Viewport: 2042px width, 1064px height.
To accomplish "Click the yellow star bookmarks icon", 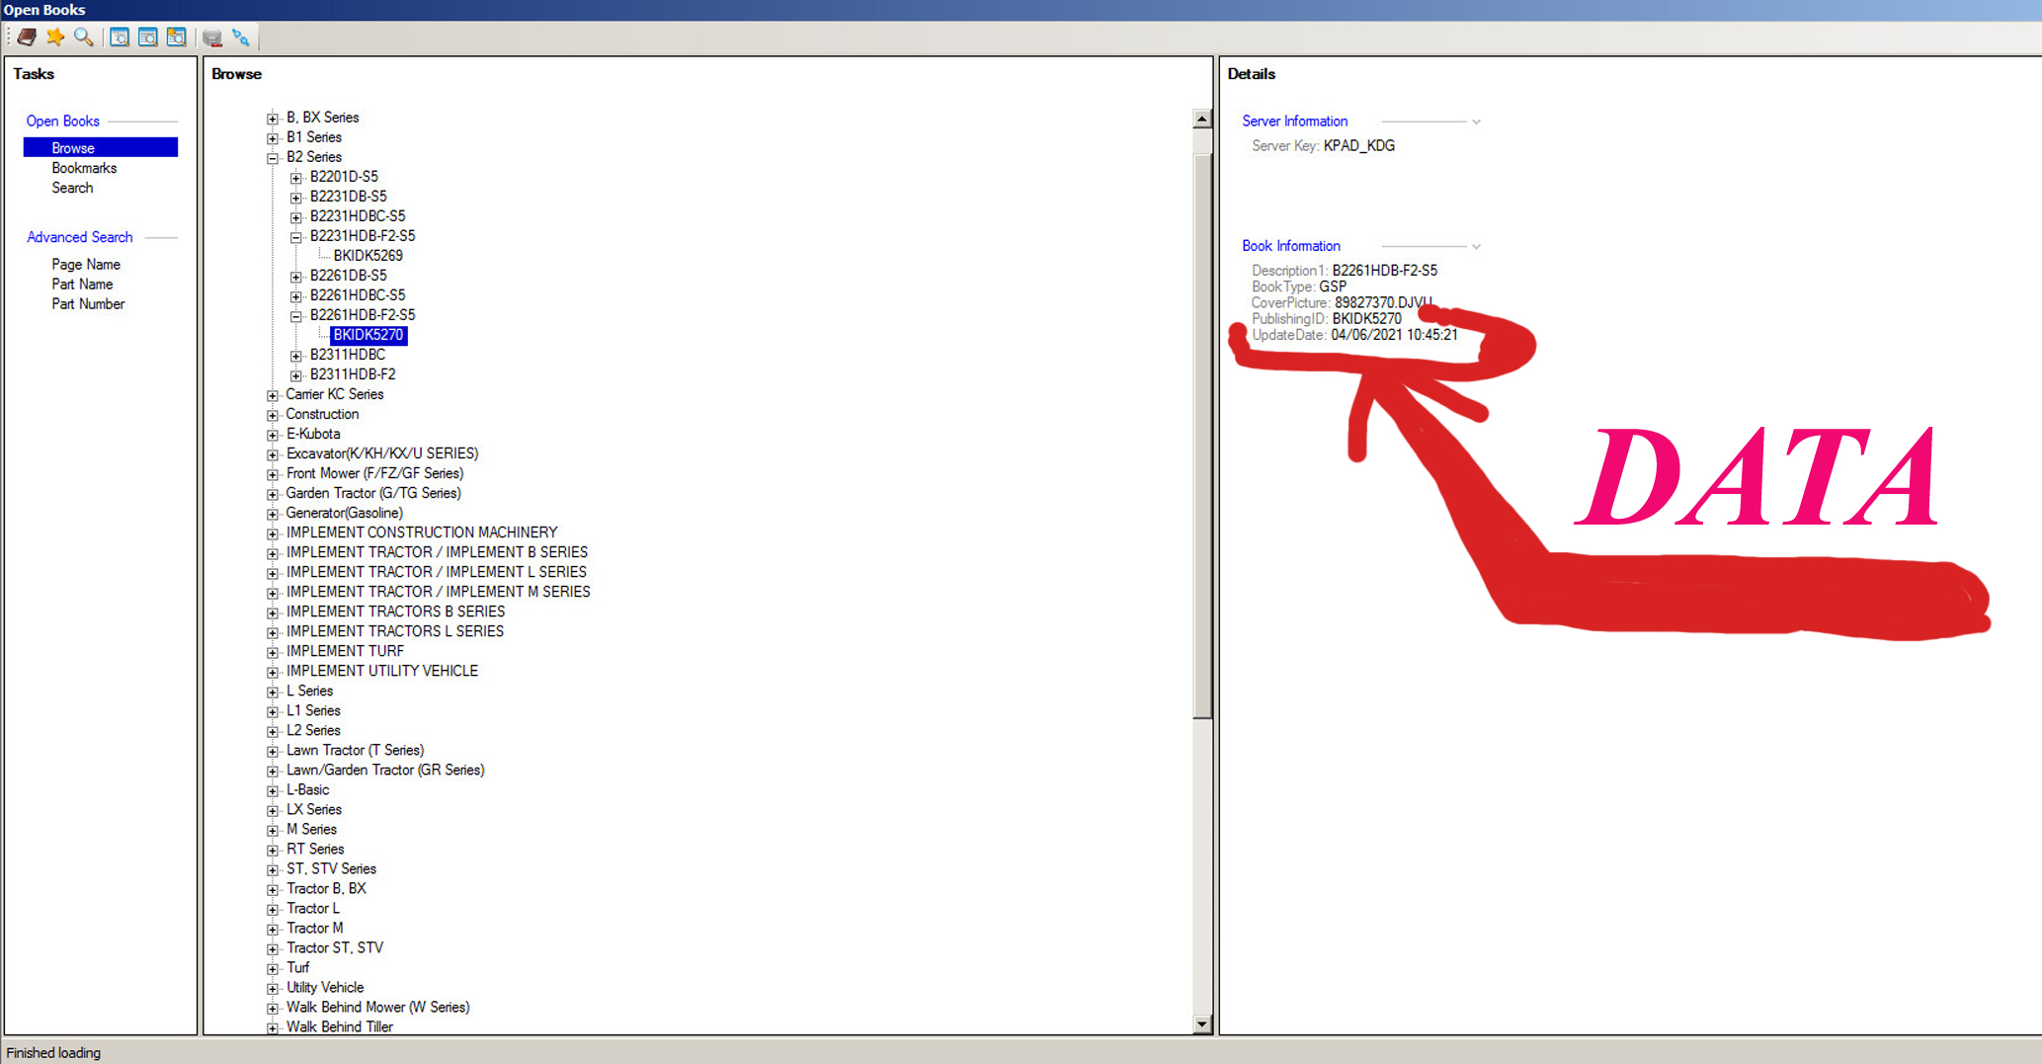I will point(55,38).
